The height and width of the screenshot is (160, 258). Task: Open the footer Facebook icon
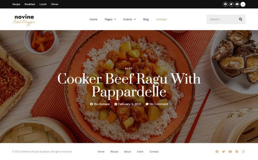(217, 152)
